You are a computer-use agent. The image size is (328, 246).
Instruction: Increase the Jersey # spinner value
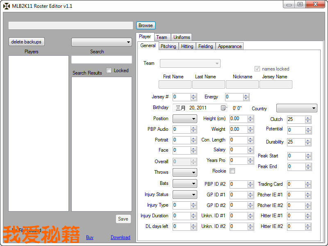[x=194, y=96]
